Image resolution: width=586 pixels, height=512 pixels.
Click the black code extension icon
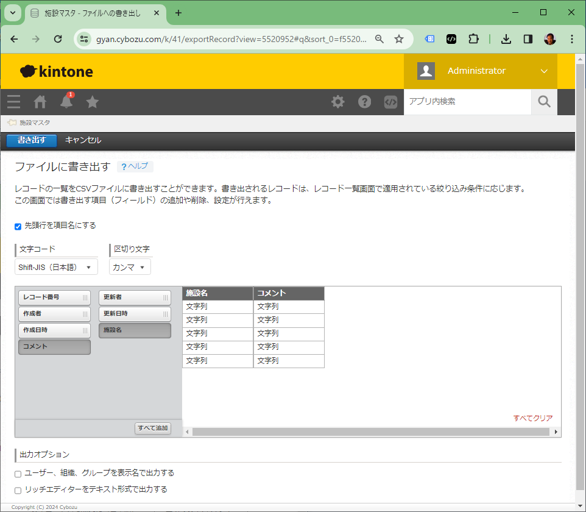point(451,39)
